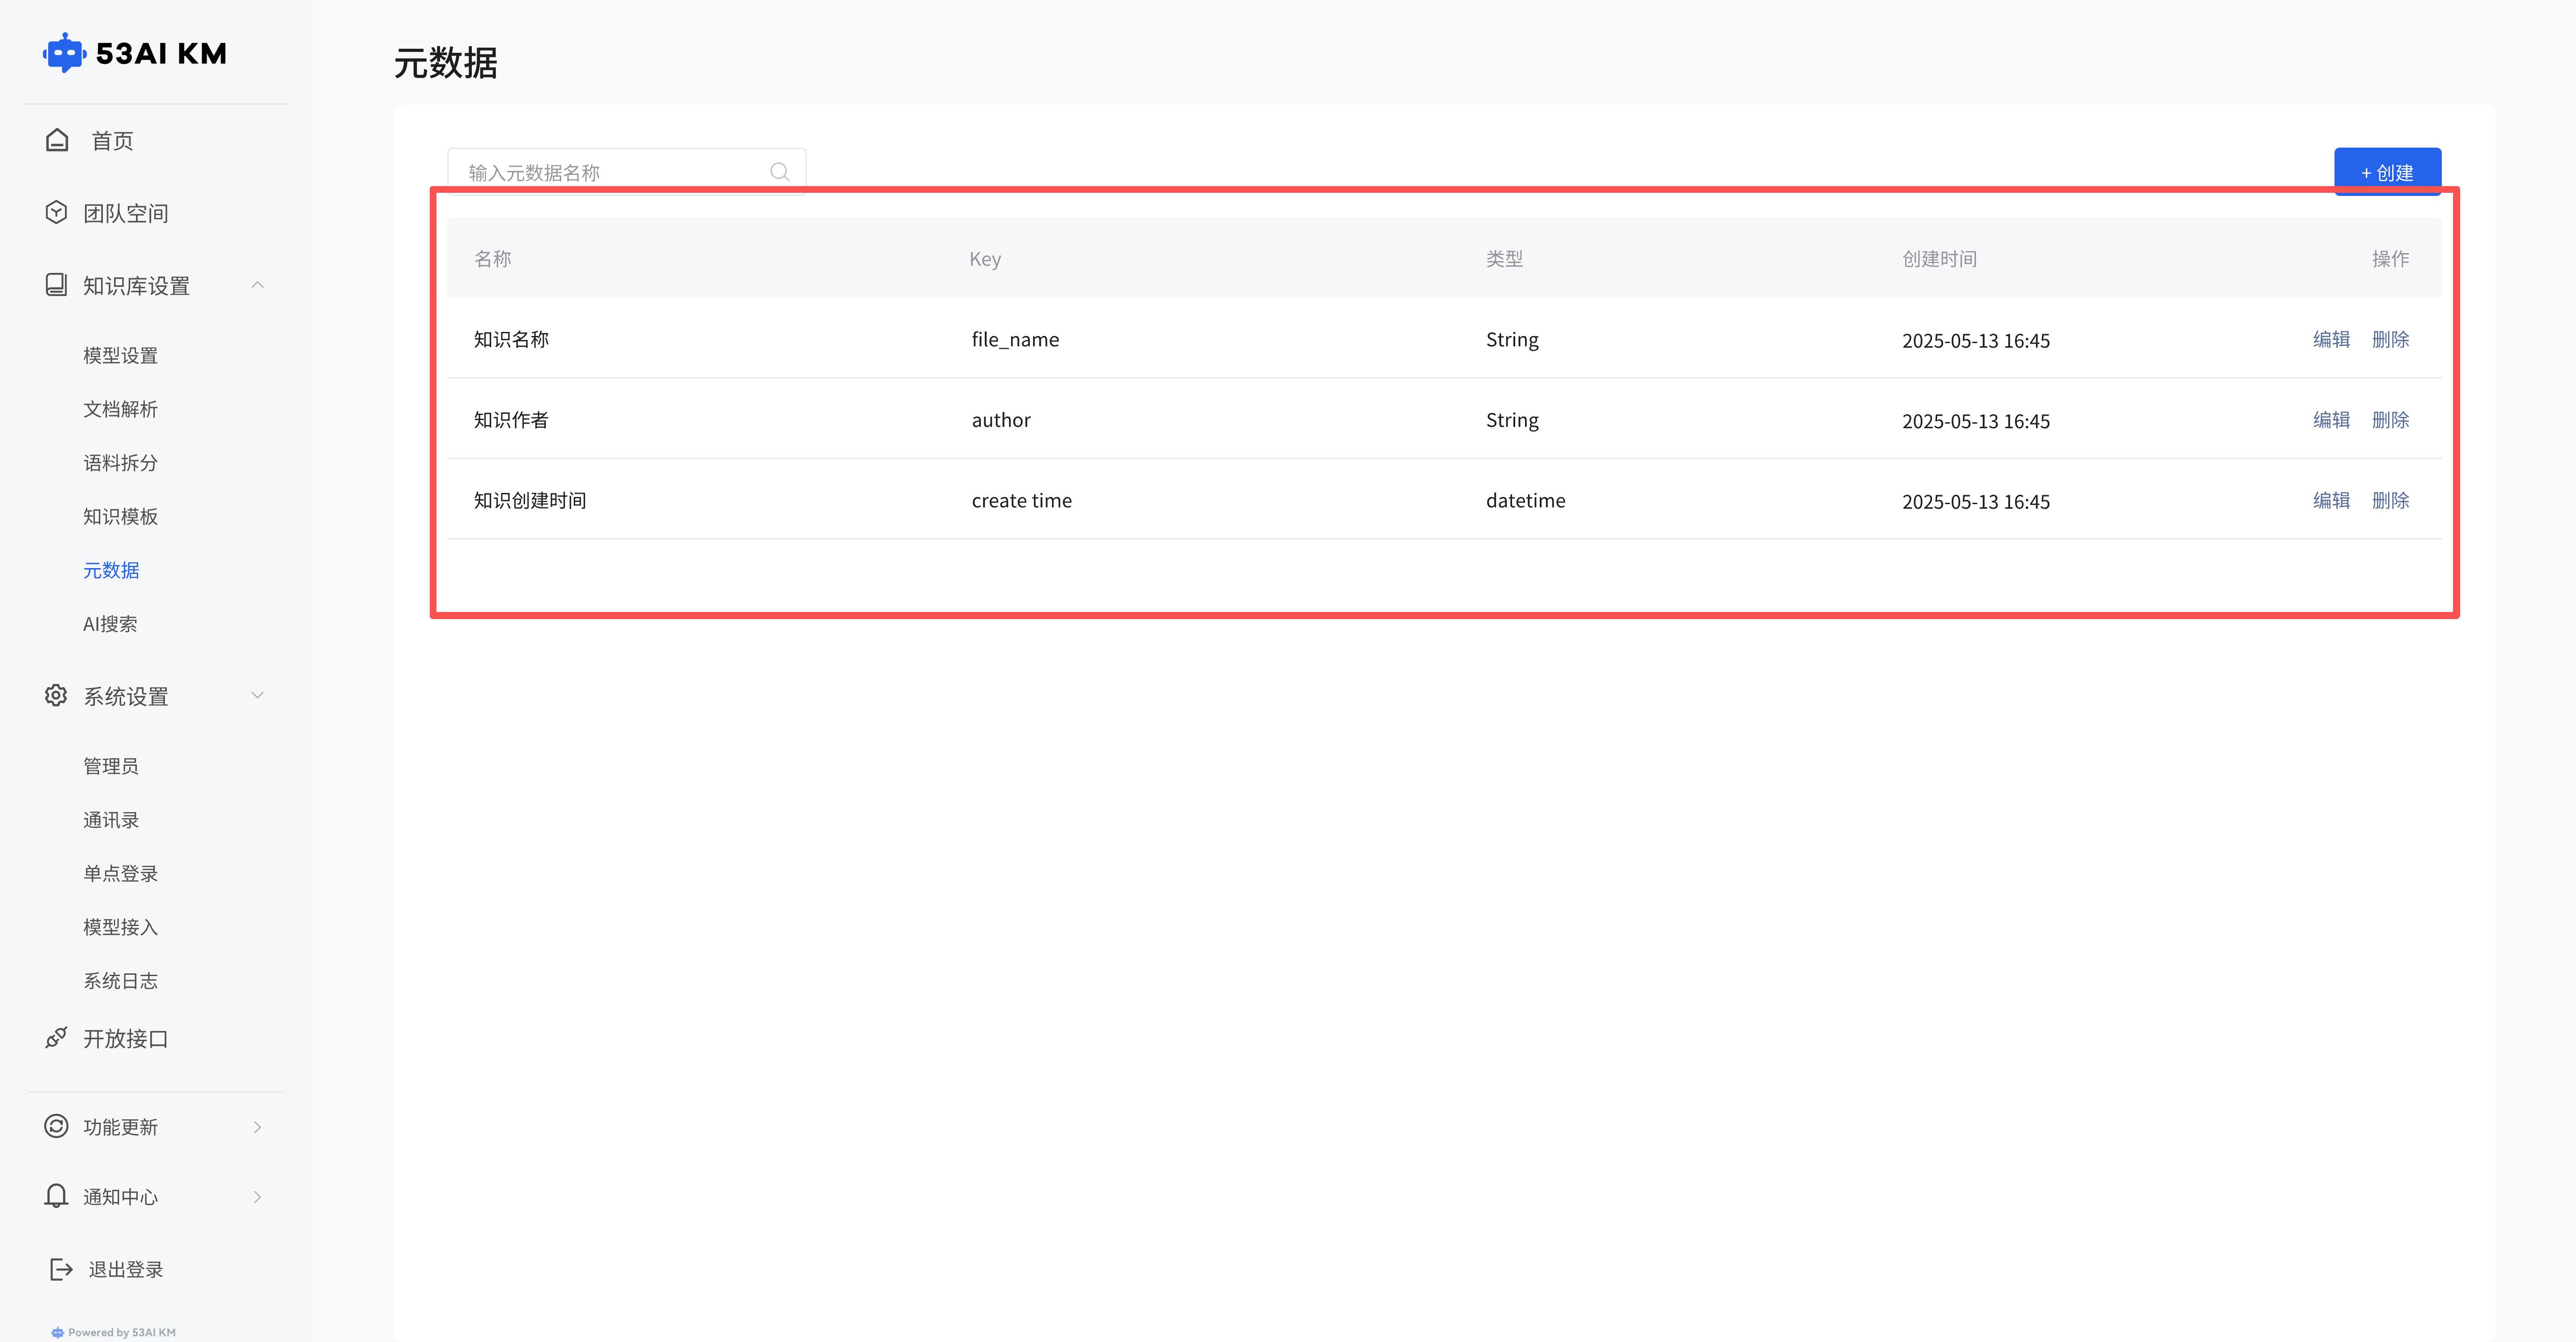Click the cube icon beside 团队空间
2576x1342 pixels.
coord(57,212)
